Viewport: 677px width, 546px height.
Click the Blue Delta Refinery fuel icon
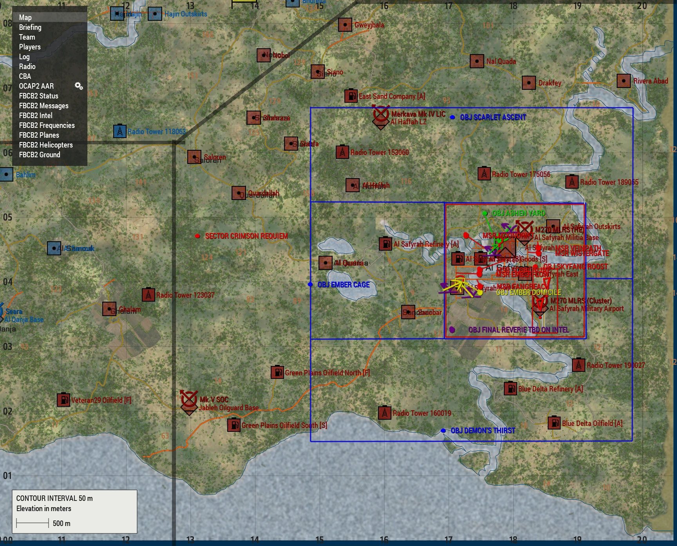click(510, 389)
